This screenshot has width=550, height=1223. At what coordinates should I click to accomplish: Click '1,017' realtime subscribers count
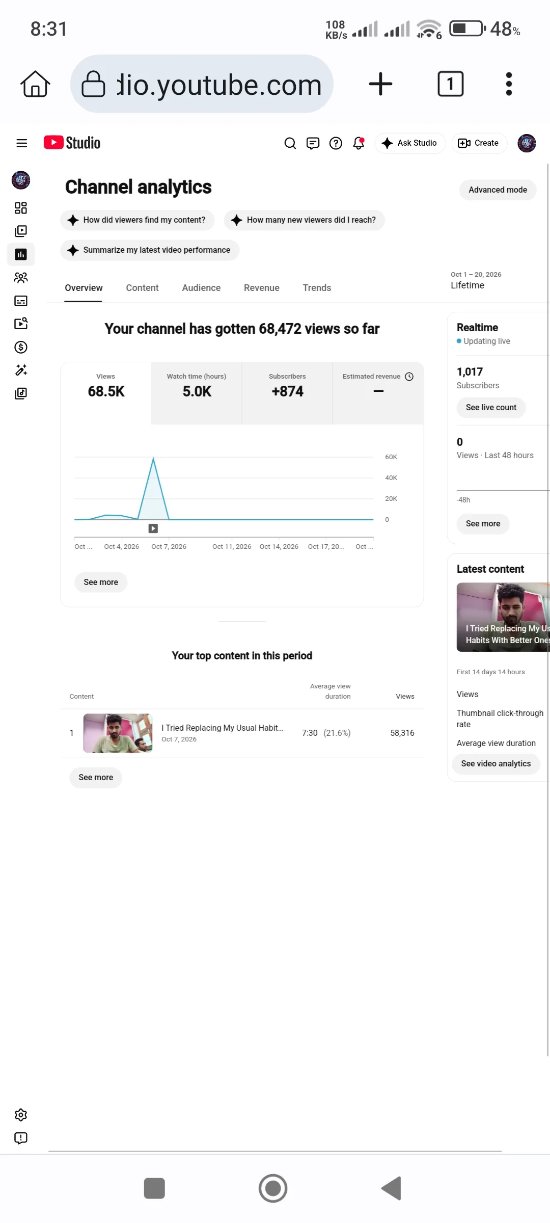pyautogui.click(x=470, y=372)
